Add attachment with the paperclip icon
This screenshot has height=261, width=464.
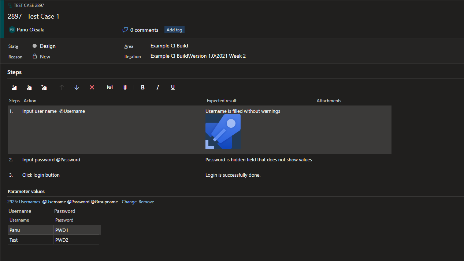[x=125, y=87]
